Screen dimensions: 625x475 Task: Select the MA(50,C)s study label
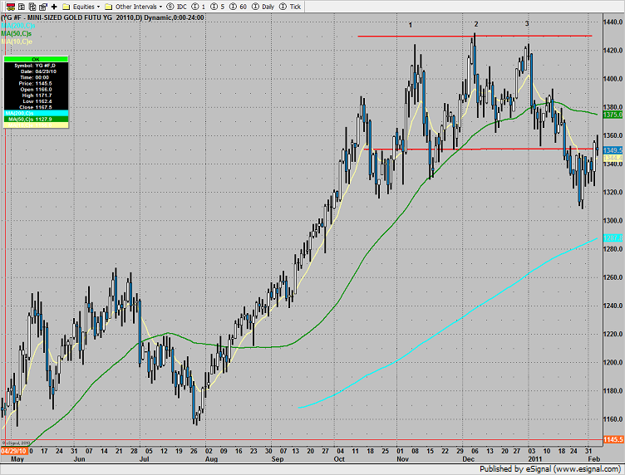coord(17,33)
